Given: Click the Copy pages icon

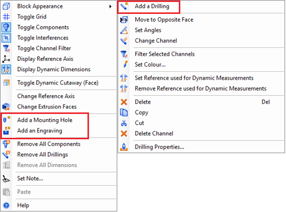Looking at the screenshot, I should (124, 112).
